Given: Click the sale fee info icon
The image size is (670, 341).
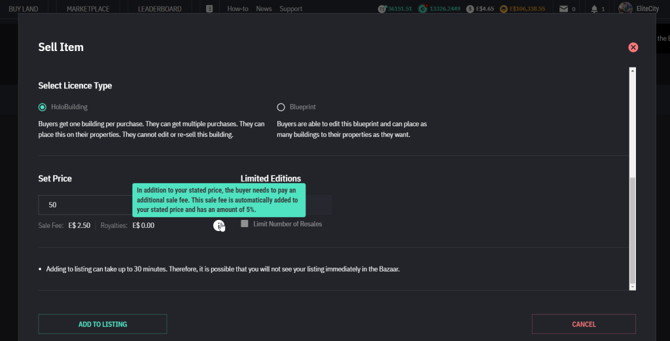Looking at the screenshot, I should pyautogui.click(x=218, y=225).
